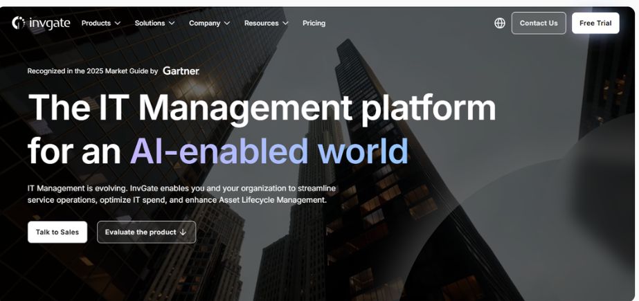This screenshot has width=639, height=301.
Task: Open the Company menu
Action: point(210,24)
